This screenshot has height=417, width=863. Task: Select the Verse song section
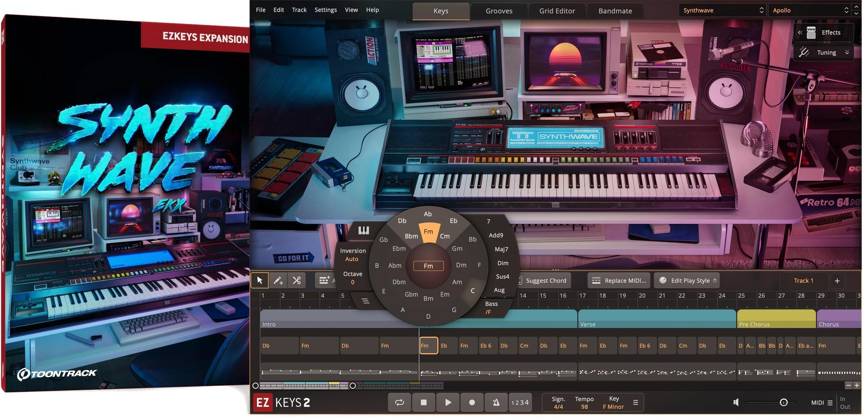(x=657, y=319)
